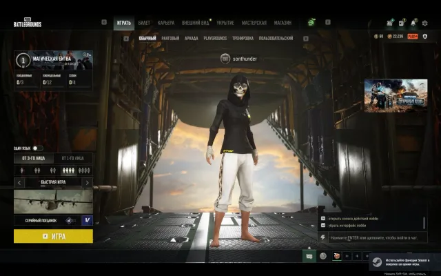
Task: Click first plus slot to invite teammate
Action: (x=347, y=256)
